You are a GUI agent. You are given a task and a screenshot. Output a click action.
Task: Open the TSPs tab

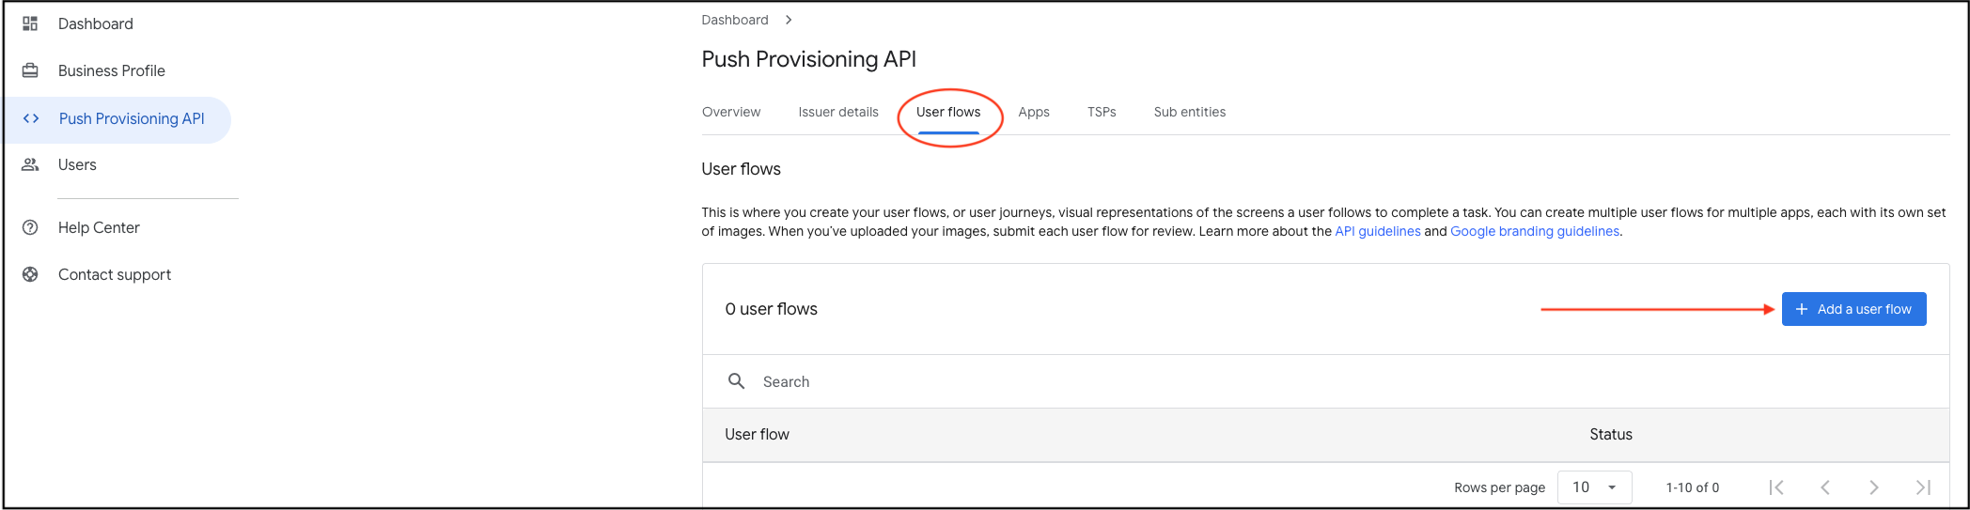click(x=1102, y=112)
